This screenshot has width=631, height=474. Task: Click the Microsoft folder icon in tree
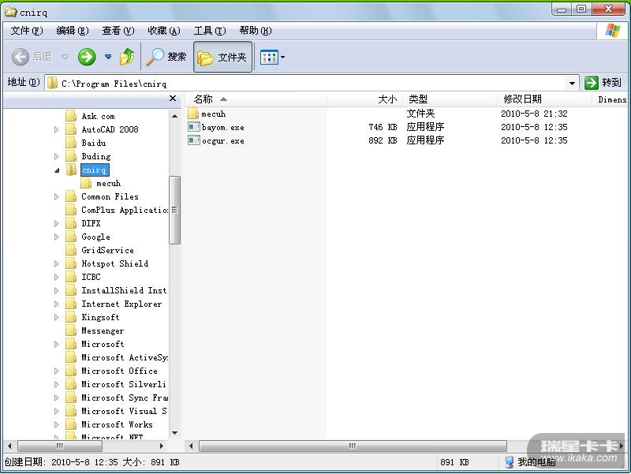[71, 344]
